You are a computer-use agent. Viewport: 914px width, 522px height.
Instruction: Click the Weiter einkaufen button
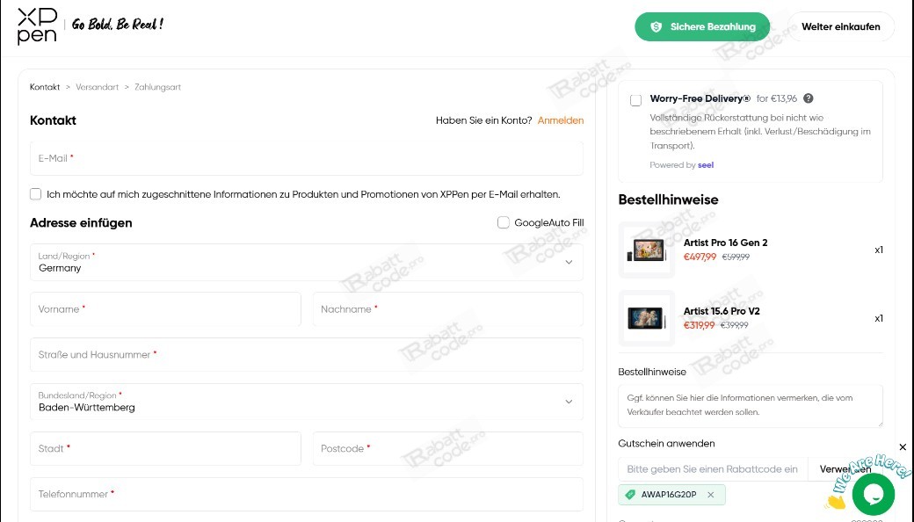(840, 26)
